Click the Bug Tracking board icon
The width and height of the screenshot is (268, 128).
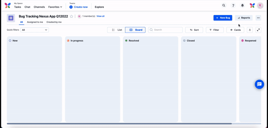click(11, 18)
